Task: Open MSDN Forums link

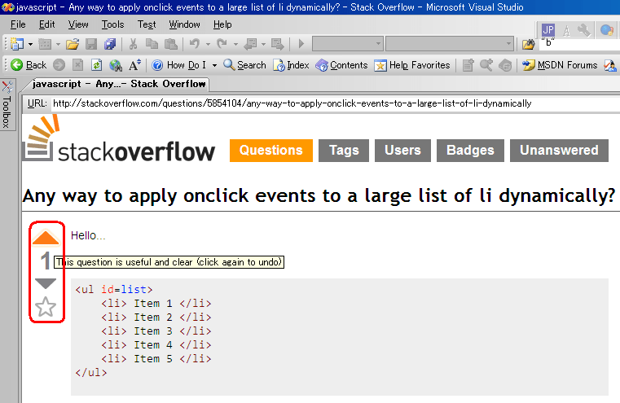Action: [x=560, y=65]
